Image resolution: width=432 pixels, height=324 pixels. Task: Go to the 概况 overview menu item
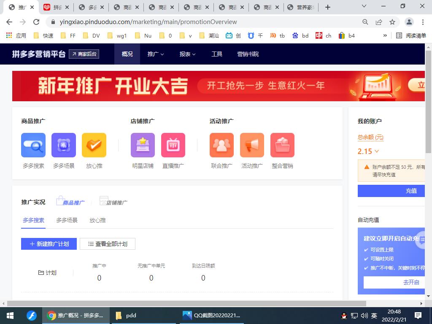pyautogui.click(x=127, y=54)
